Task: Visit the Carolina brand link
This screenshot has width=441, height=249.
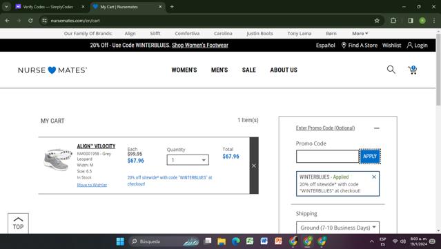Action: pos(223,33)
